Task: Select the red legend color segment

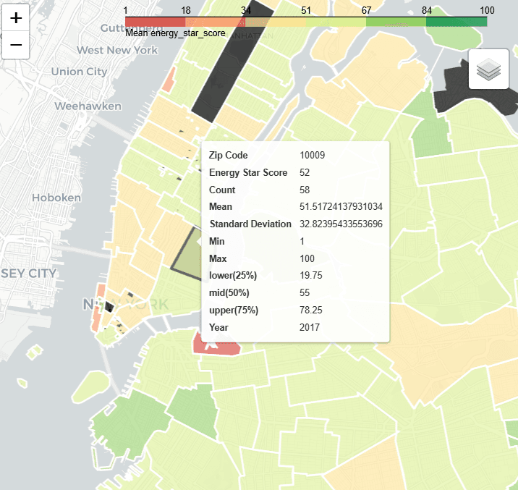Action: [156, 22]
